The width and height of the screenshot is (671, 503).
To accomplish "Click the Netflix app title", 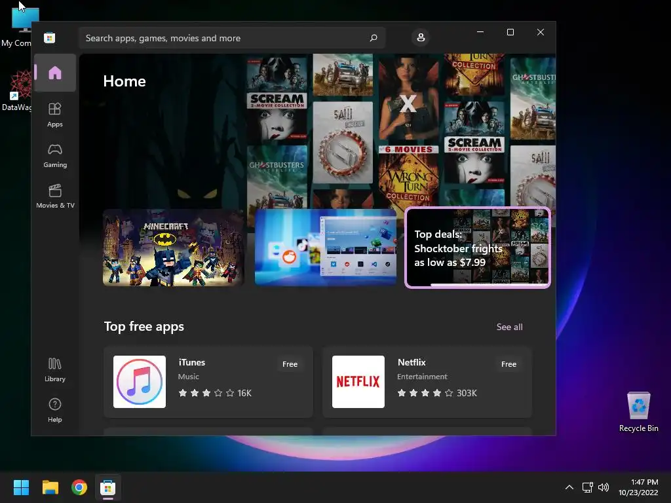I will (x=412, y=362).
